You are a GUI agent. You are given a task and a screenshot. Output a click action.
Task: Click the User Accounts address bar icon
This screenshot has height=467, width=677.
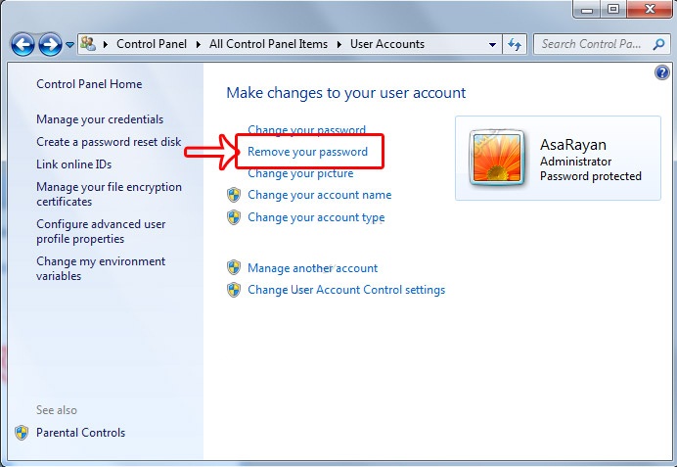click(x=88, y=44)
